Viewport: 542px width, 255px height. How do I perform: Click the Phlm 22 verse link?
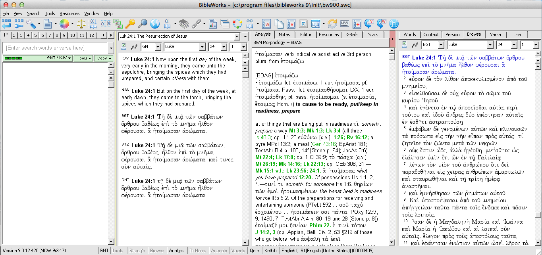point(320,225)
